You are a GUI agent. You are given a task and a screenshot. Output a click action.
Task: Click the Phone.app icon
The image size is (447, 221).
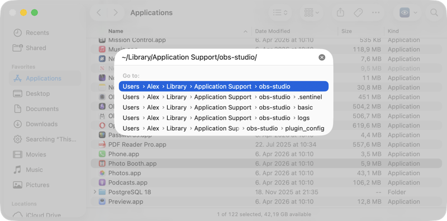[102, 154]
